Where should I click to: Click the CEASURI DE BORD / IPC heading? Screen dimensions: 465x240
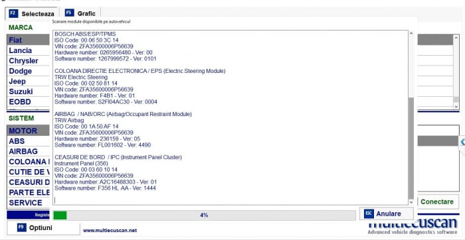[x=118, y=157]
